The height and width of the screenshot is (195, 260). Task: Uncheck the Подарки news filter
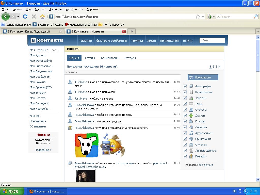click(x=185, y=156)
